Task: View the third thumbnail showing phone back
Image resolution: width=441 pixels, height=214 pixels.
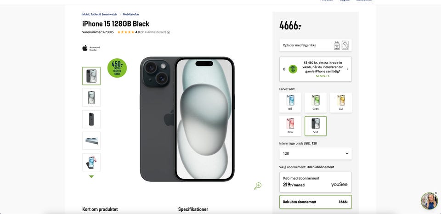Action: 91,119
